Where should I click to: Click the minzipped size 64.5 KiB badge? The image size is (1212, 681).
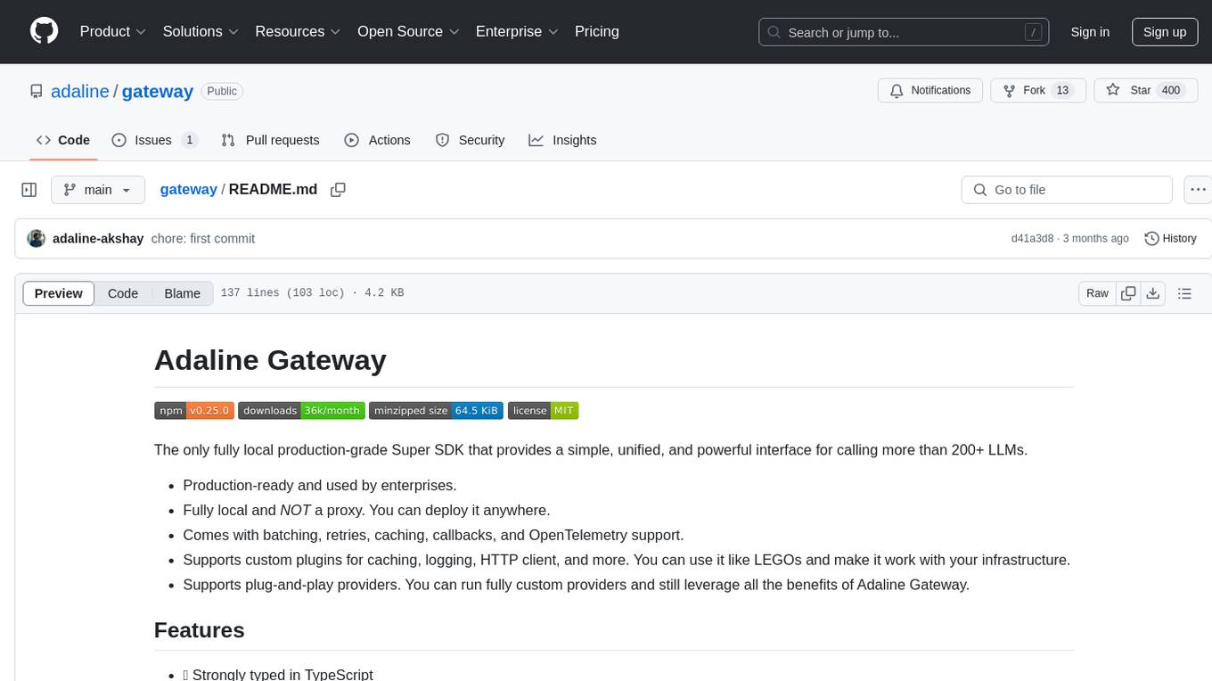point(437,410)
